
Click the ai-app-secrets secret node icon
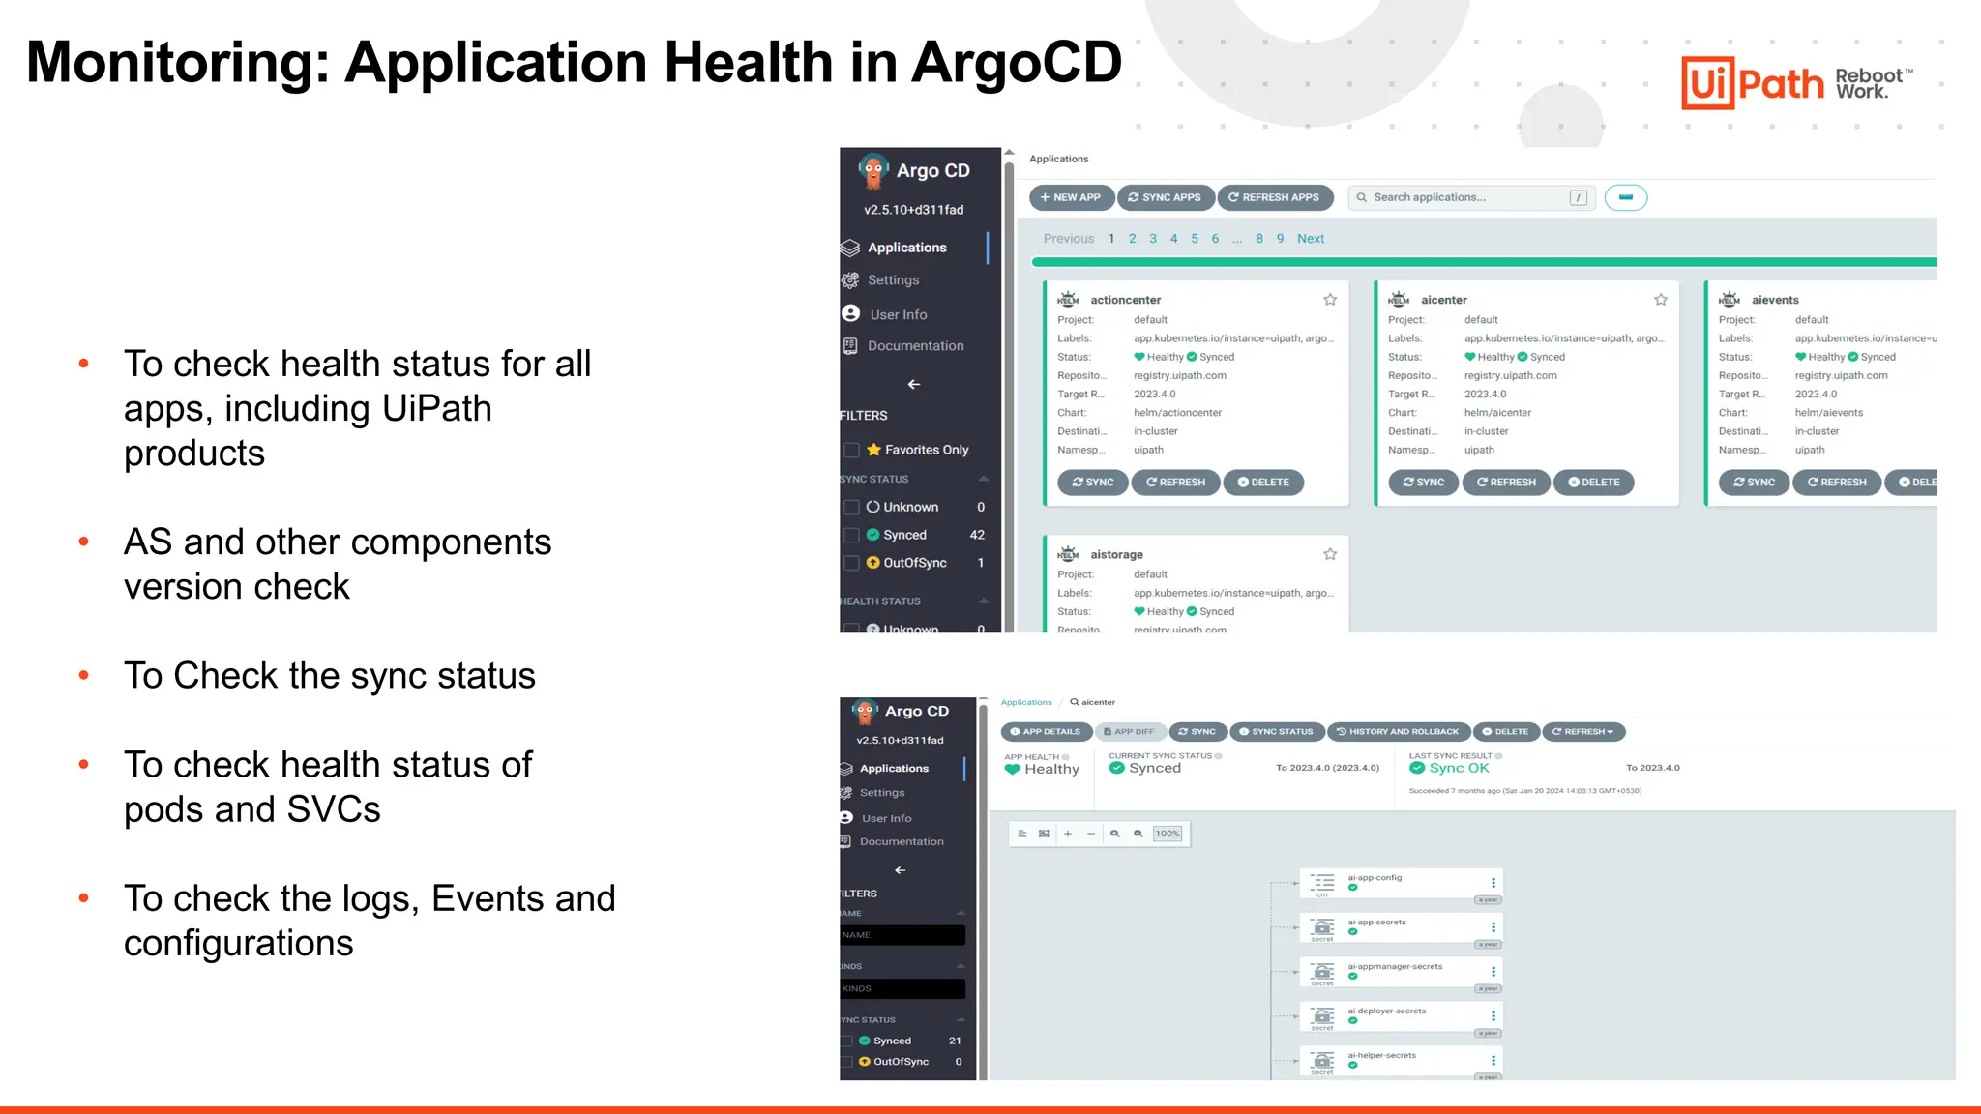coord(1322,927)
